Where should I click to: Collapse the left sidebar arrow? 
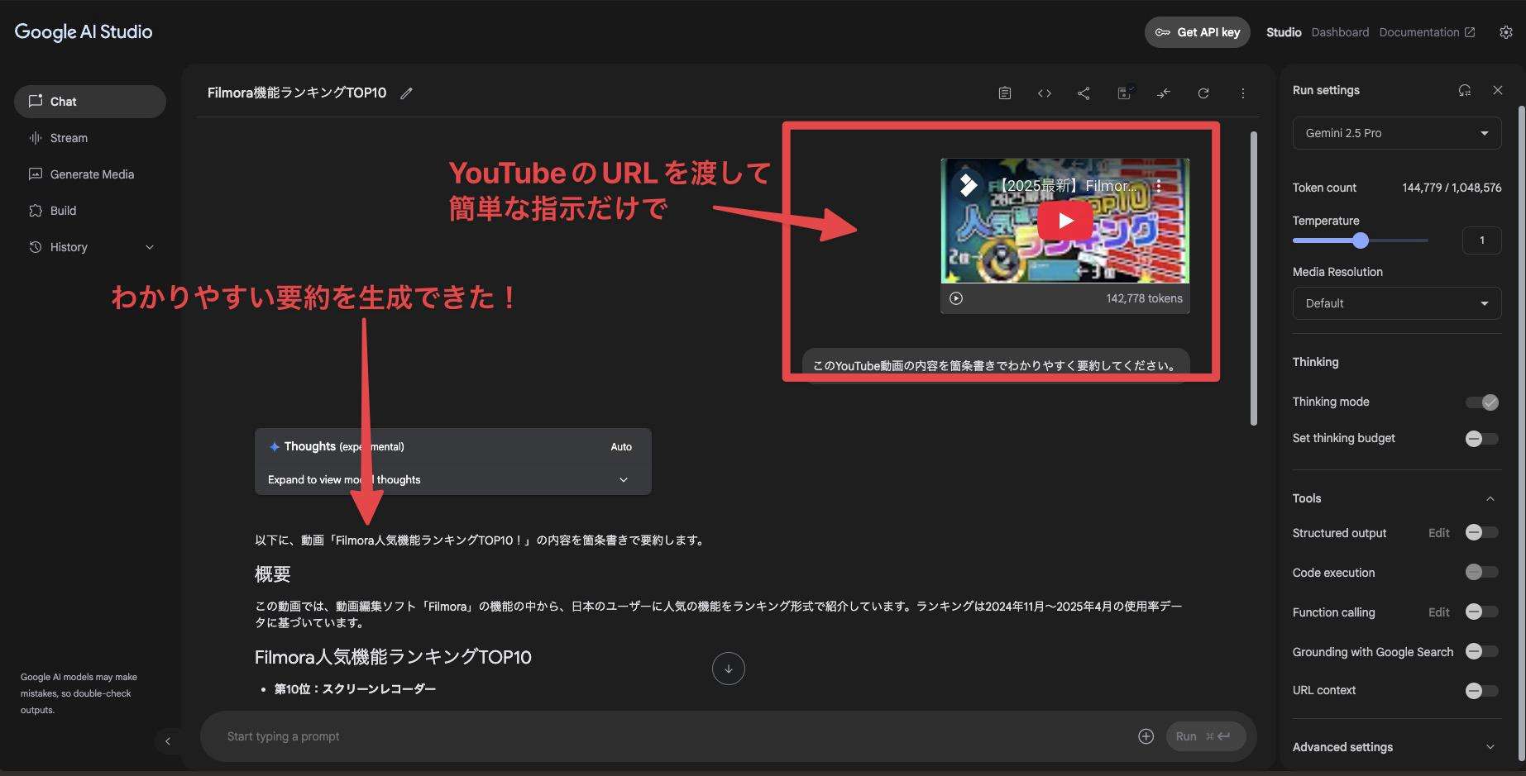168,741
